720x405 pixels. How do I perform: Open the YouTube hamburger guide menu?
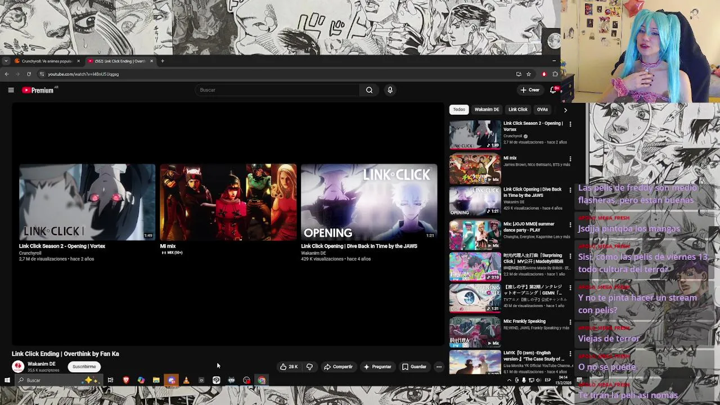click(11, 90)
